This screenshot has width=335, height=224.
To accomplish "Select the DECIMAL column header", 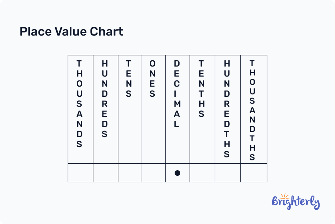I will pos(177,94).
